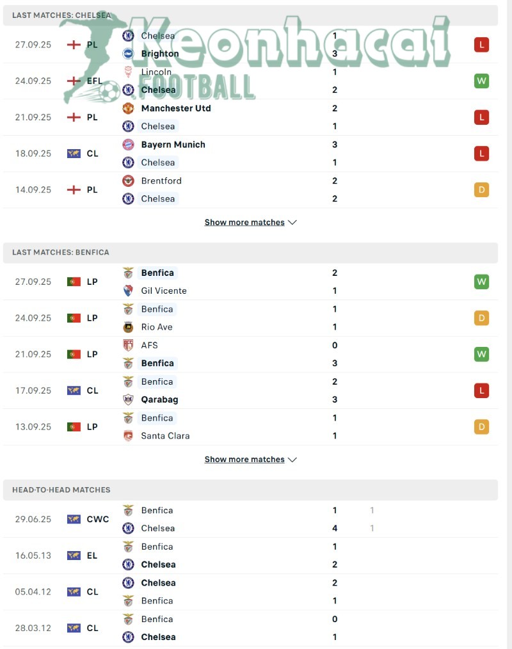Screen dimensions: 512x649
Task: Click the Brighton team crest icon
Action: pos(128,54)
